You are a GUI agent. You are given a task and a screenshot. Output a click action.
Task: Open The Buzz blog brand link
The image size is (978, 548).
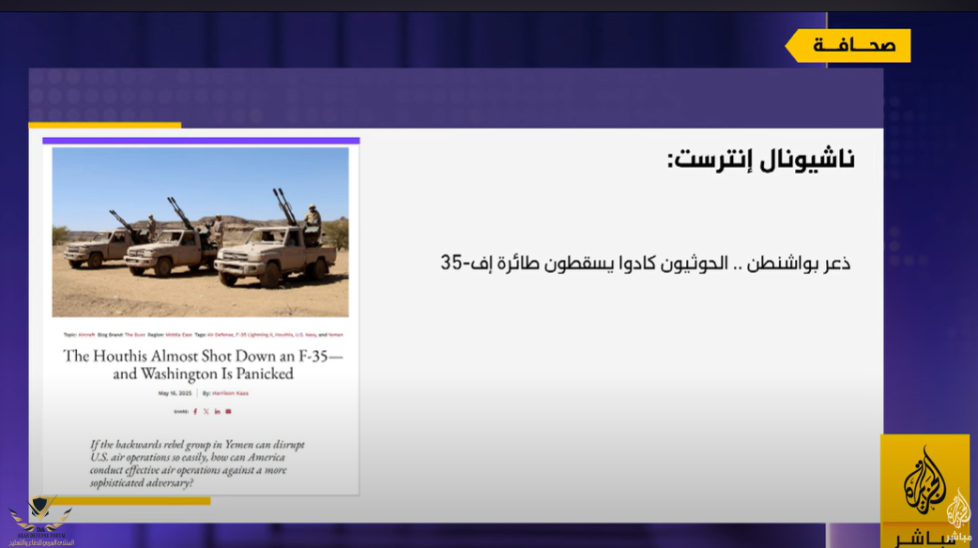coord(135,335)
